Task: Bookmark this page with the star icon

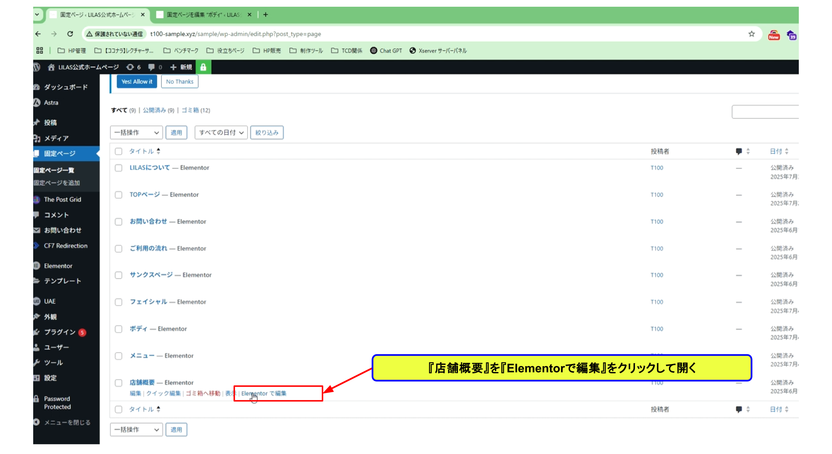Action: (752, 34)
